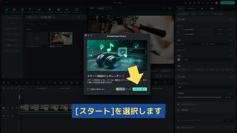
Task: Toggle the ドロップシャドウ switch
Action: 179,128
